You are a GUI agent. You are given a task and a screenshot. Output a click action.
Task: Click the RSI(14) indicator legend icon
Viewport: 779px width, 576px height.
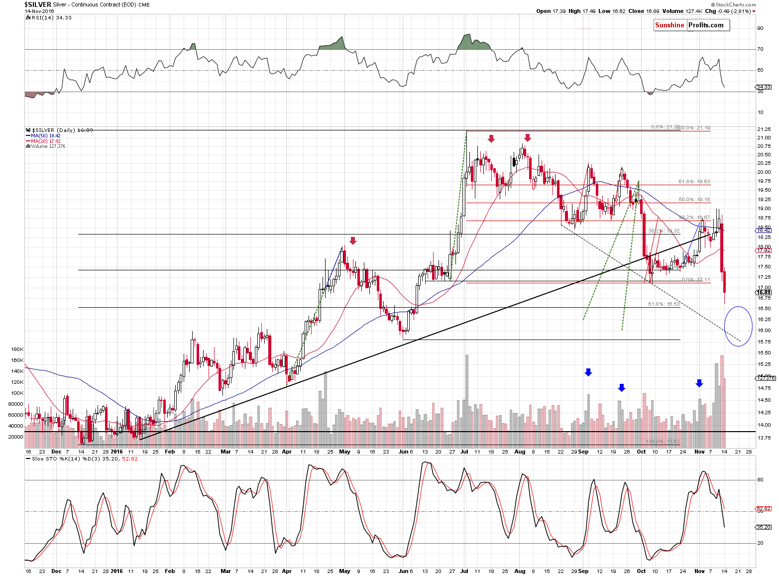(27, 17)
